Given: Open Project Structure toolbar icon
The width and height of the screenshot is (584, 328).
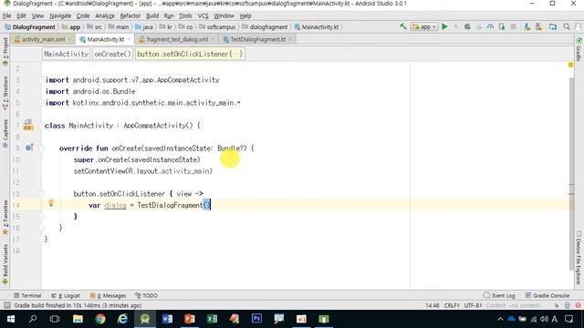Looking at the screenshot, I should point(553,26).
